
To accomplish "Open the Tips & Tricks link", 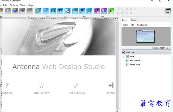I will [76, 93].
